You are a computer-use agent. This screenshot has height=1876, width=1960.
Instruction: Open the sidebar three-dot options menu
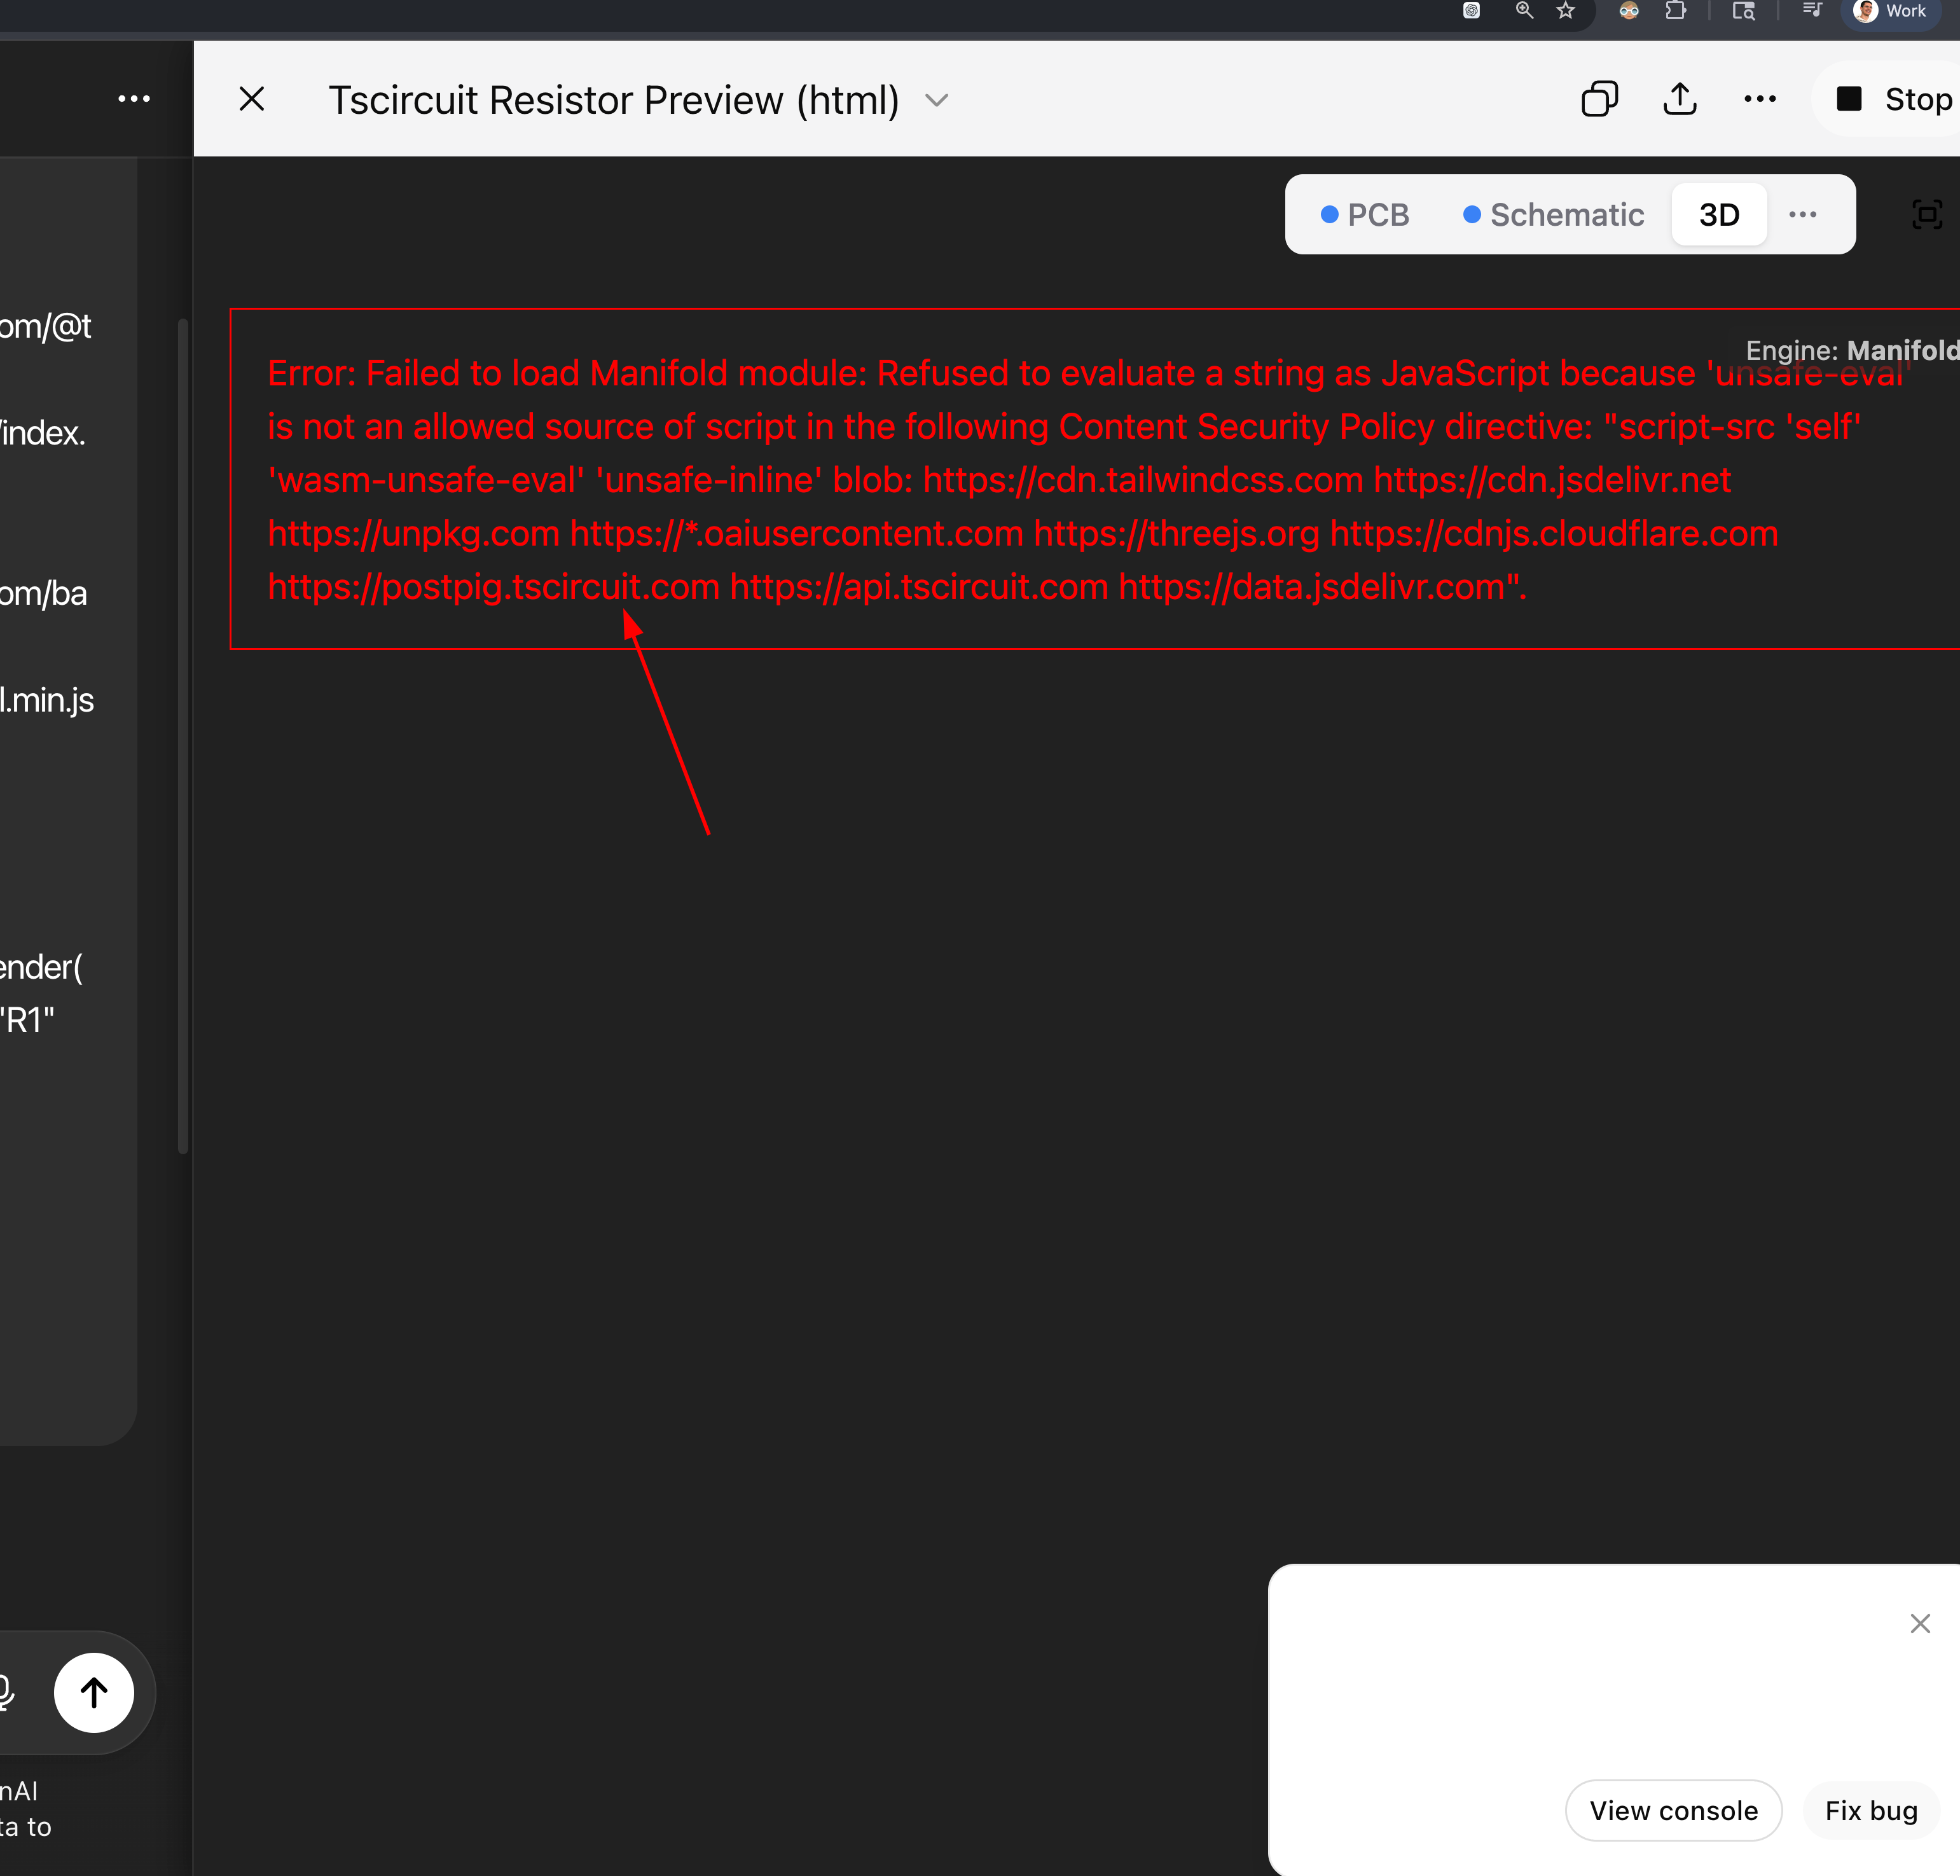pos(134,99)
